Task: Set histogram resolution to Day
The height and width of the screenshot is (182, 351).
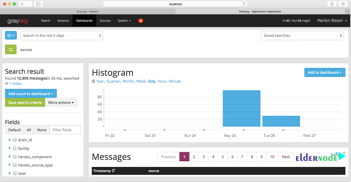Action: pos(152,81)
